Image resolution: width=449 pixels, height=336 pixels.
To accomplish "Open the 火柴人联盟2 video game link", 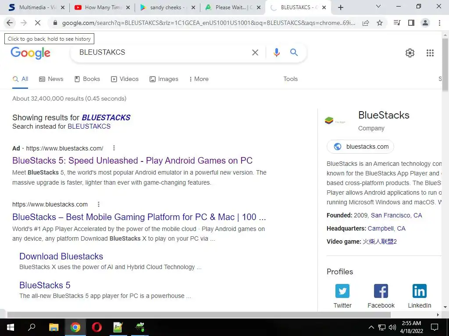I will click(379, 241).
